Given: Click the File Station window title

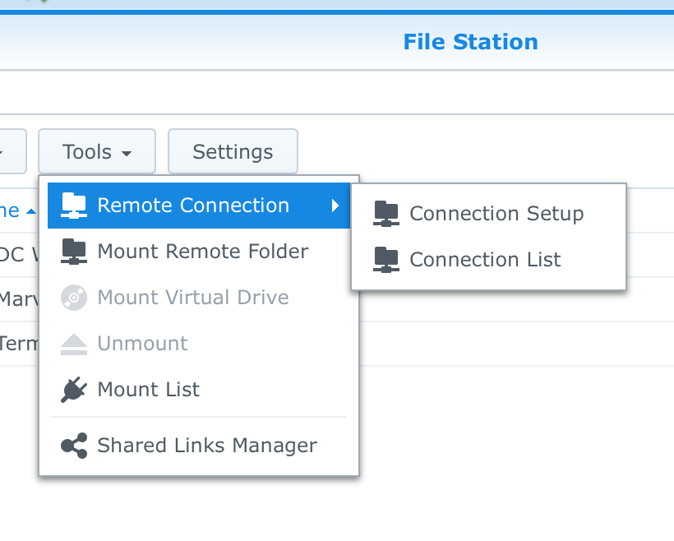Looking at the screenshot, I should pyautogui.click(x=470, y=42).
